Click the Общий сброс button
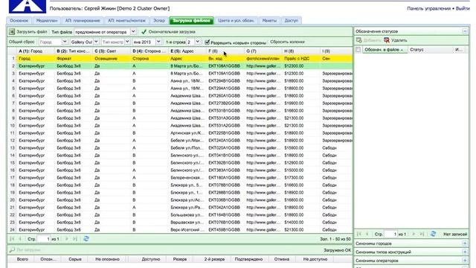Image resolution: width=476 pixels, height=268 pixels. [x=22, y=42]
